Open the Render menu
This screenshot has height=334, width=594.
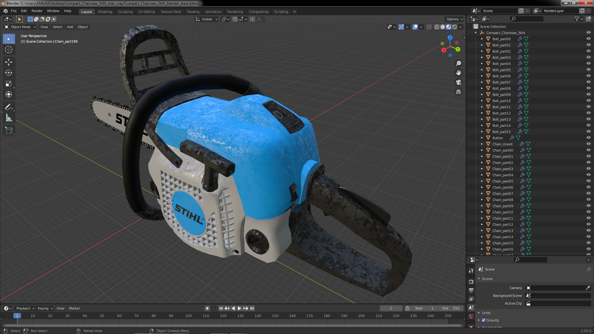[37, 11]
